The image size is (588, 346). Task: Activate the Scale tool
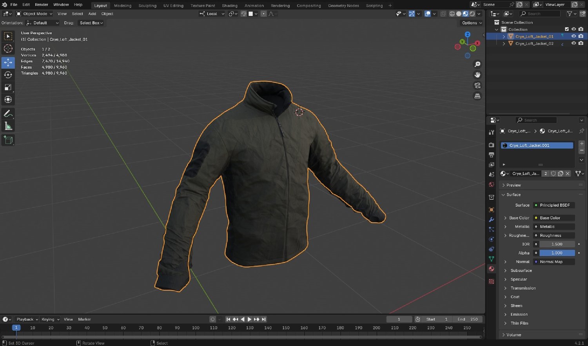click(8, 87)
